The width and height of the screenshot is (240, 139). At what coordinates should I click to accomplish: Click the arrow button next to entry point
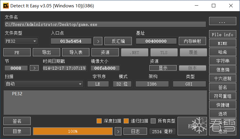(98, 41)
